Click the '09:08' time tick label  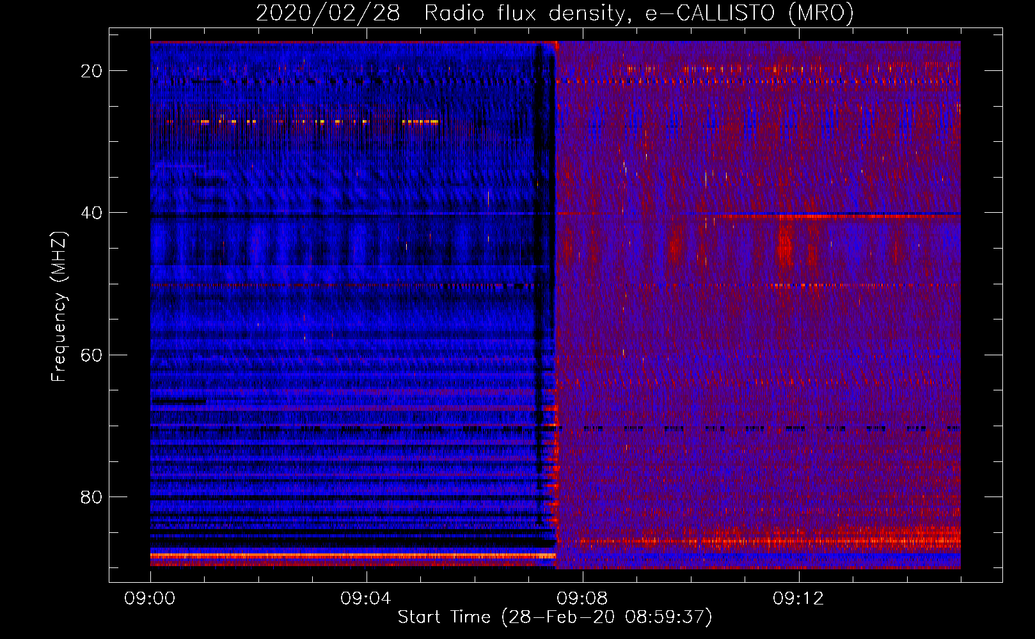coord(582,599)
